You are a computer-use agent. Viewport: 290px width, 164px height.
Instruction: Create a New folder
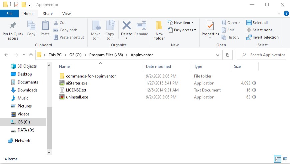[x=159, y=31]
